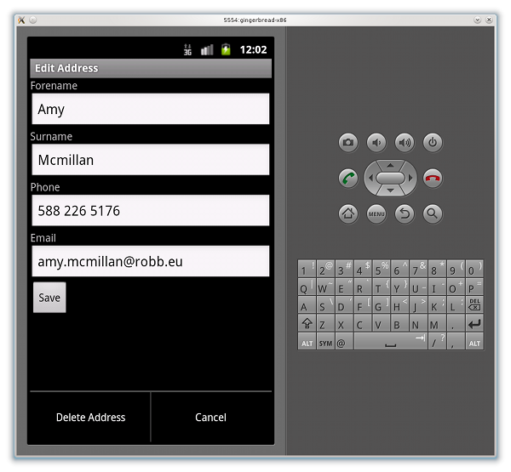Click the number 0 key
This screenshot has width=511, height=472.
[474, 269]
